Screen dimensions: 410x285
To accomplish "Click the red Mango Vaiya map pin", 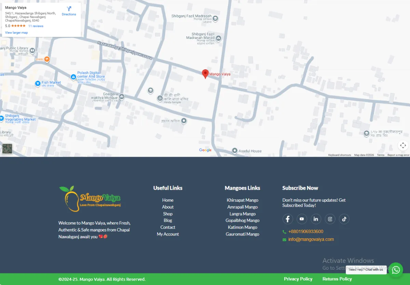I will [x=205, y=74].
